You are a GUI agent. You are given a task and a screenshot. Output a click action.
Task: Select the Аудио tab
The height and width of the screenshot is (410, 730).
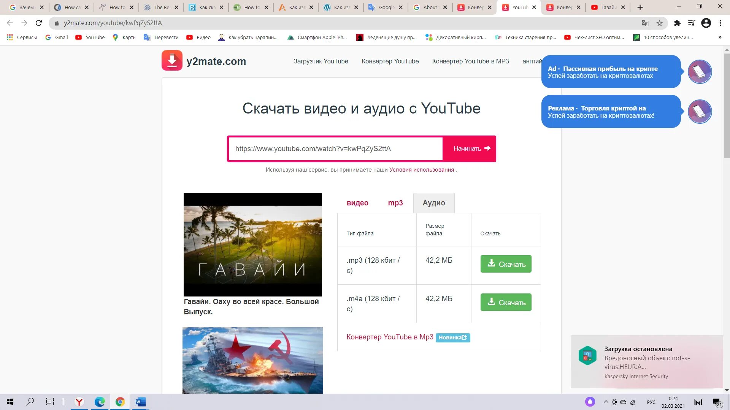click(433, 203)
